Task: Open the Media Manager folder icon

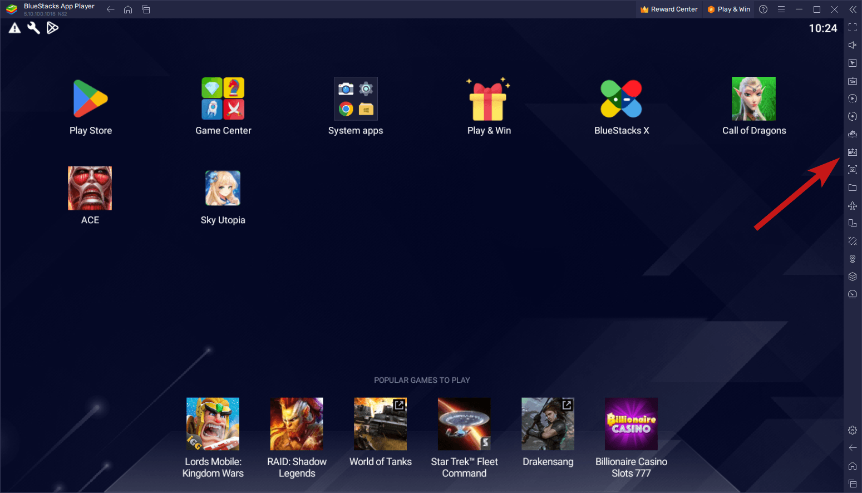Action: pos(853,188)
